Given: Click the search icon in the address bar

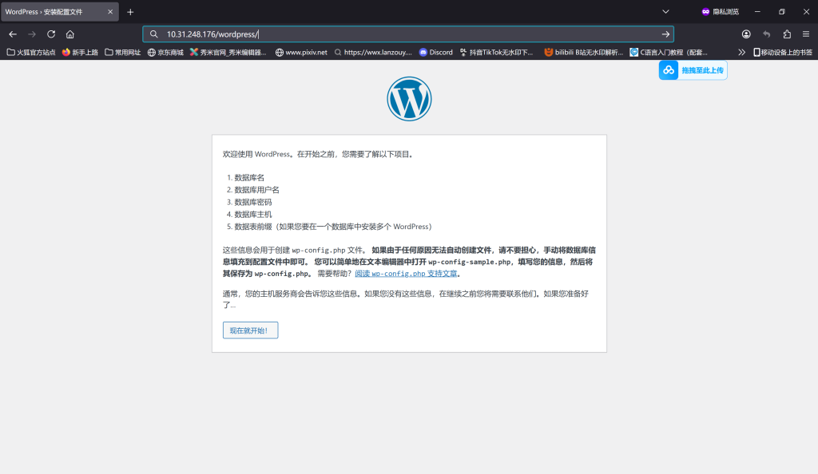Looking at the screenshot, I should click(154, 34).
